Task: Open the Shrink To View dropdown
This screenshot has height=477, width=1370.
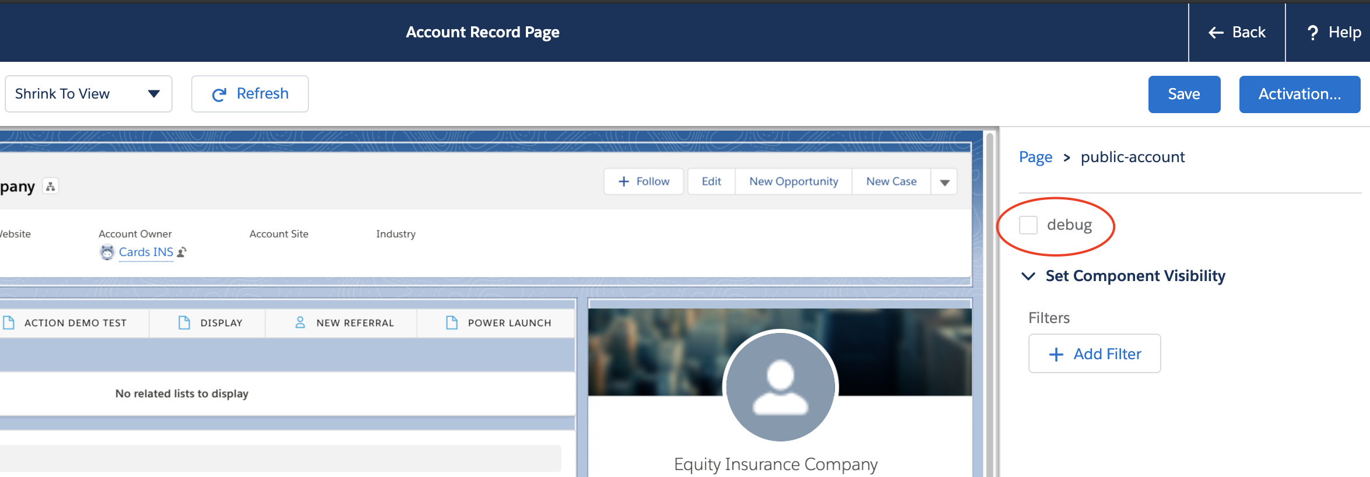Action: [89, 94]
